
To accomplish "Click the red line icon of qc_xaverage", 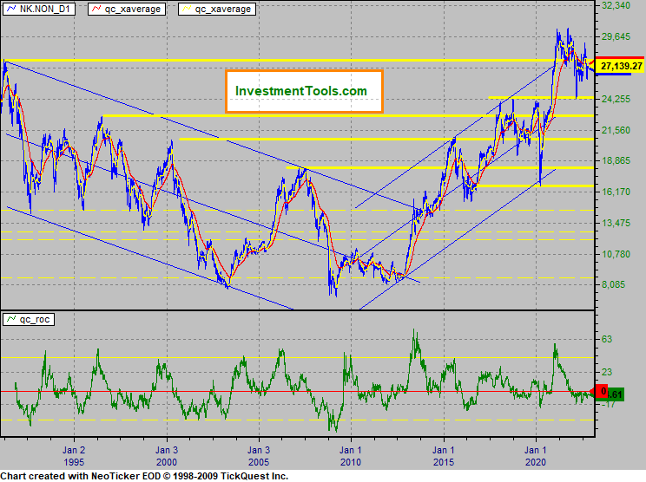I will coord(96,9).
